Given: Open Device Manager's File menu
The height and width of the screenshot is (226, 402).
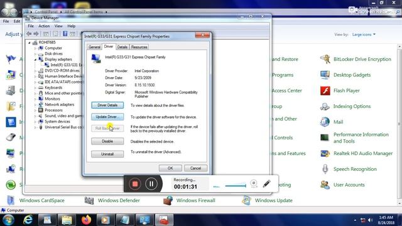Looking at the screenshot, I should [x=31, y=26].
